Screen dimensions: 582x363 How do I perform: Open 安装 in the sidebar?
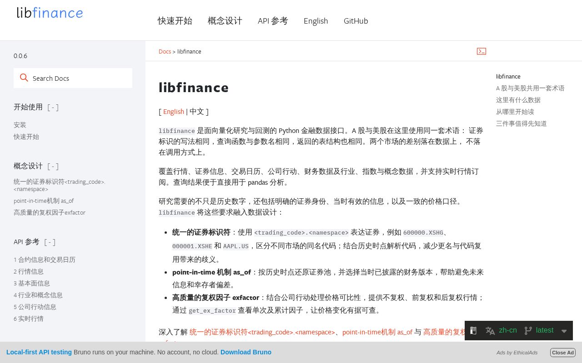tap(20, 125)
